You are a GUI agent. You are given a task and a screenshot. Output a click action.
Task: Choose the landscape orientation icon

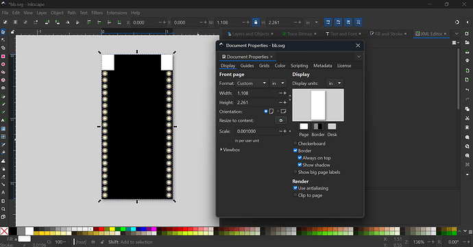click(283, 112)
